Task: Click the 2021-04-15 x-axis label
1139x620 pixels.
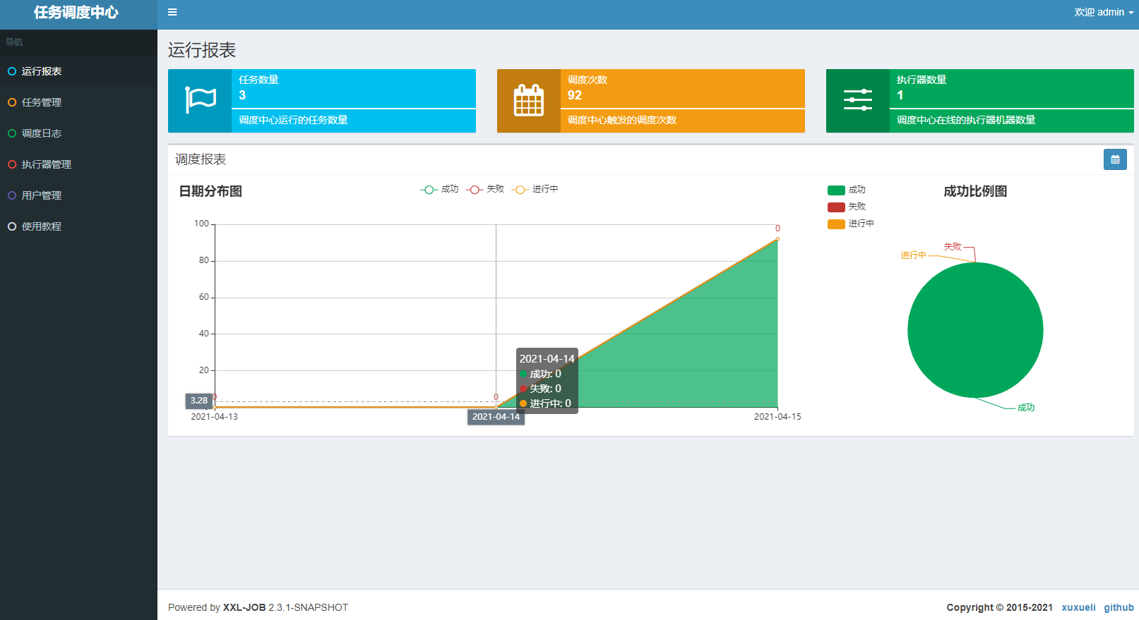Action: click(x=777, y=417)
